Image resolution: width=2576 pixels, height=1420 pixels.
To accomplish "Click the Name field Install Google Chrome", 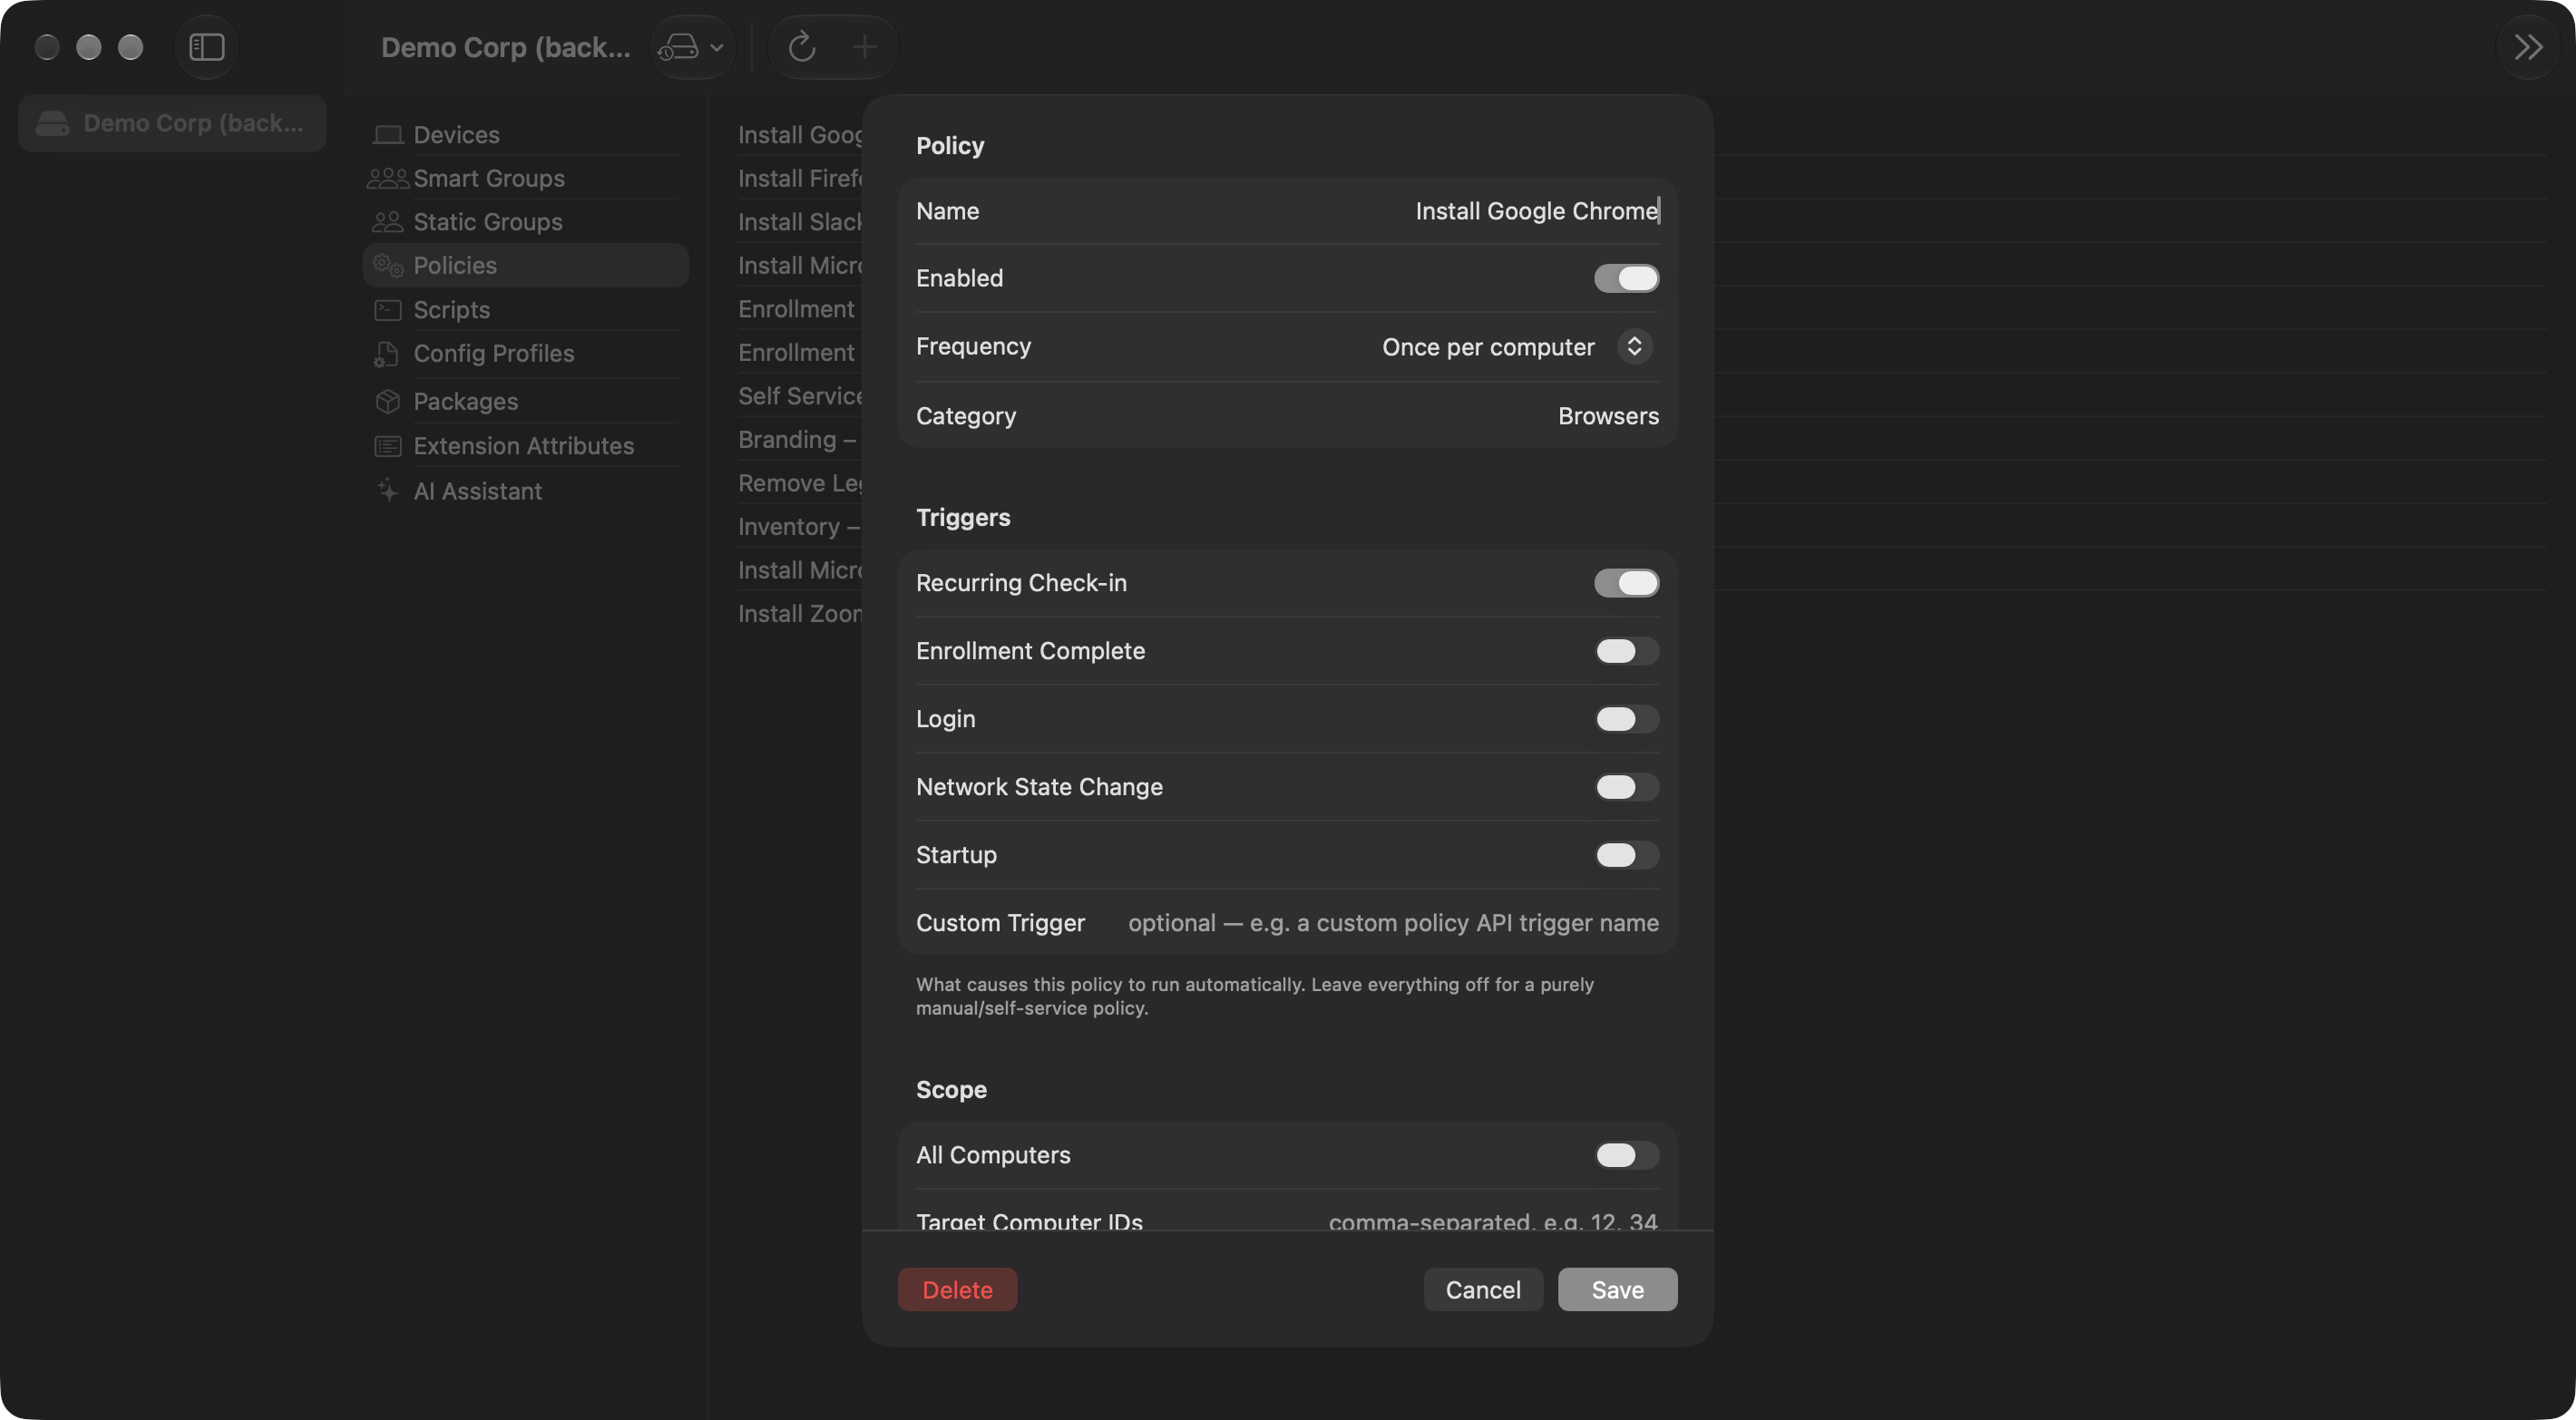I will pos(1287,211).
